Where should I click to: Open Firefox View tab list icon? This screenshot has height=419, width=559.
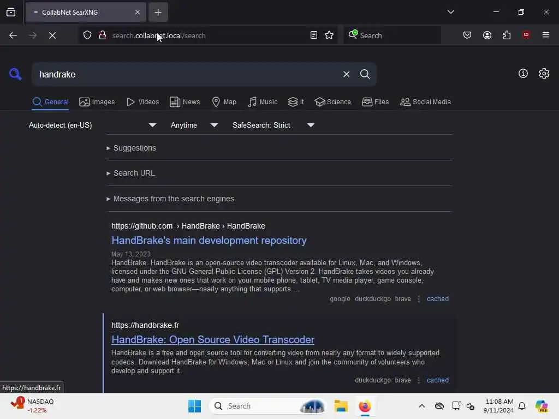click(x=11, y=12)
